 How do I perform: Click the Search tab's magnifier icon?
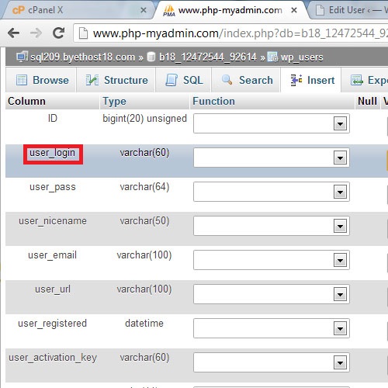tap(227, 79)
